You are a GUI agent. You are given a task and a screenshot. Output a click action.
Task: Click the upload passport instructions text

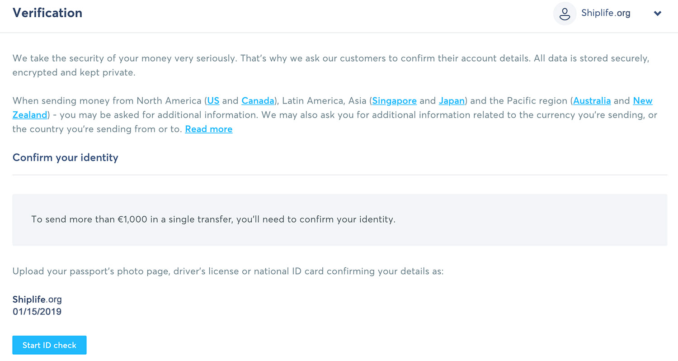[x=228, y=271]
